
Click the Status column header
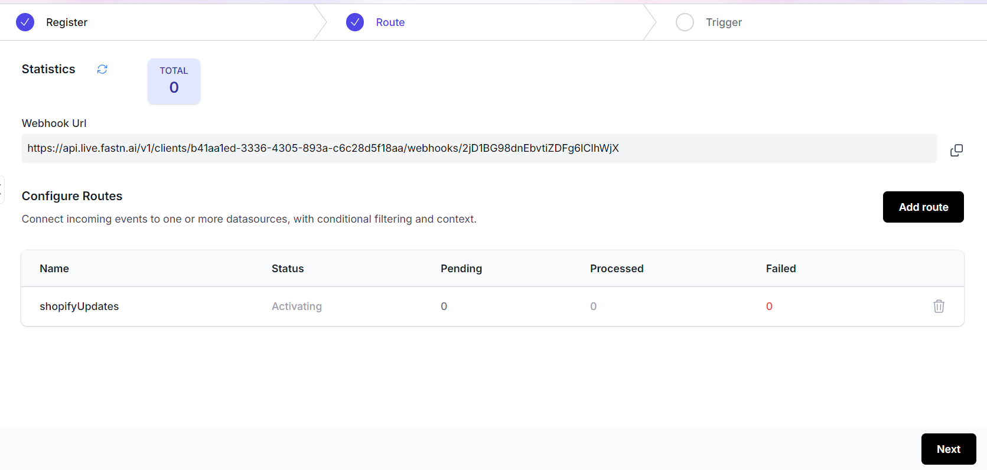point(288,269)
